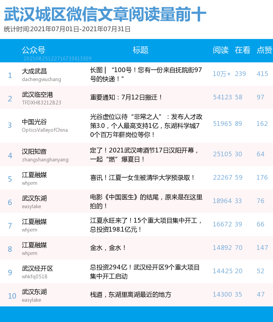273x322 pixels.
Task: Click the 点赞 column header
Action: (264, 50)
